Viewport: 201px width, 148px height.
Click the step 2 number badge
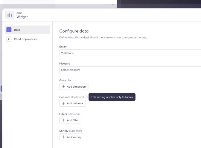click(9, 39)
